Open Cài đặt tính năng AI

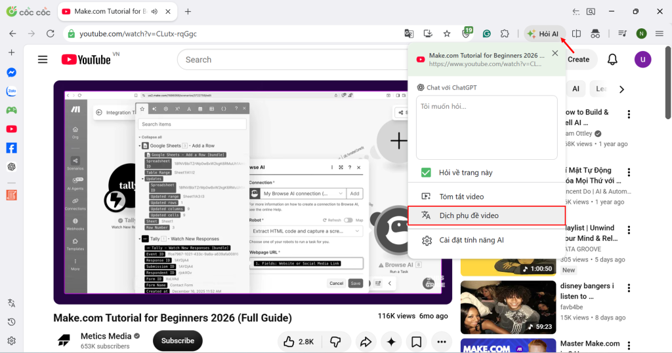point(487,240)
